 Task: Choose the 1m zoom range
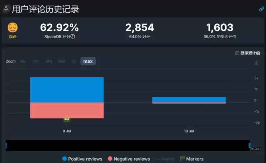36,61
